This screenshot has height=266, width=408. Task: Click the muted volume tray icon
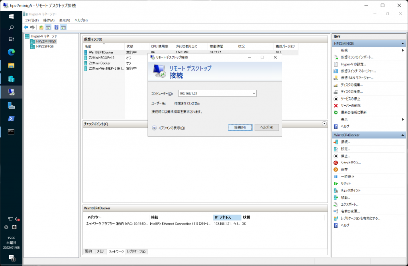pyautogui.click(x=17, y=219)
